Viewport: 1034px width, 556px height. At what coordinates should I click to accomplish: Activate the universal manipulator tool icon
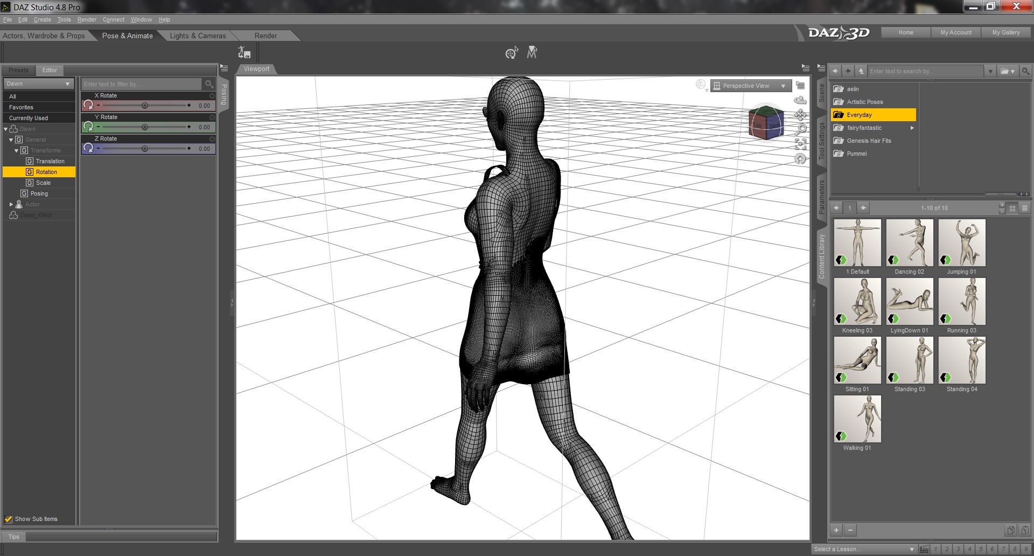click(511, 52)
